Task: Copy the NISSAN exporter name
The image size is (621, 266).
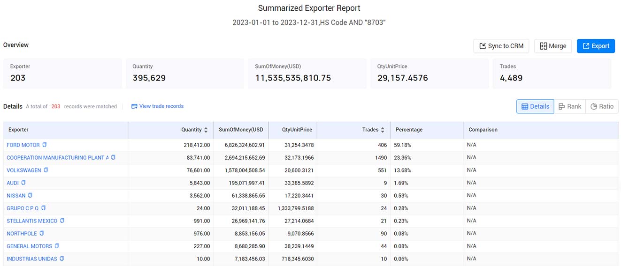Action: click(30, 195)
